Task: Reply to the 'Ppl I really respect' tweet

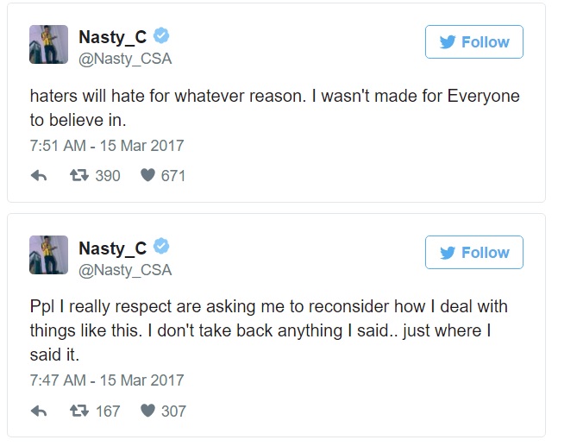Action: (x=39, y=411)
